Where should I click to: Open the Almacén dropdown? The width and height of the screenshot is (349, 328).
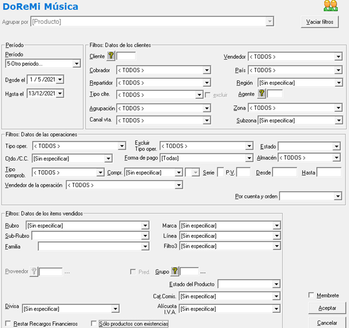click(337, 158)
